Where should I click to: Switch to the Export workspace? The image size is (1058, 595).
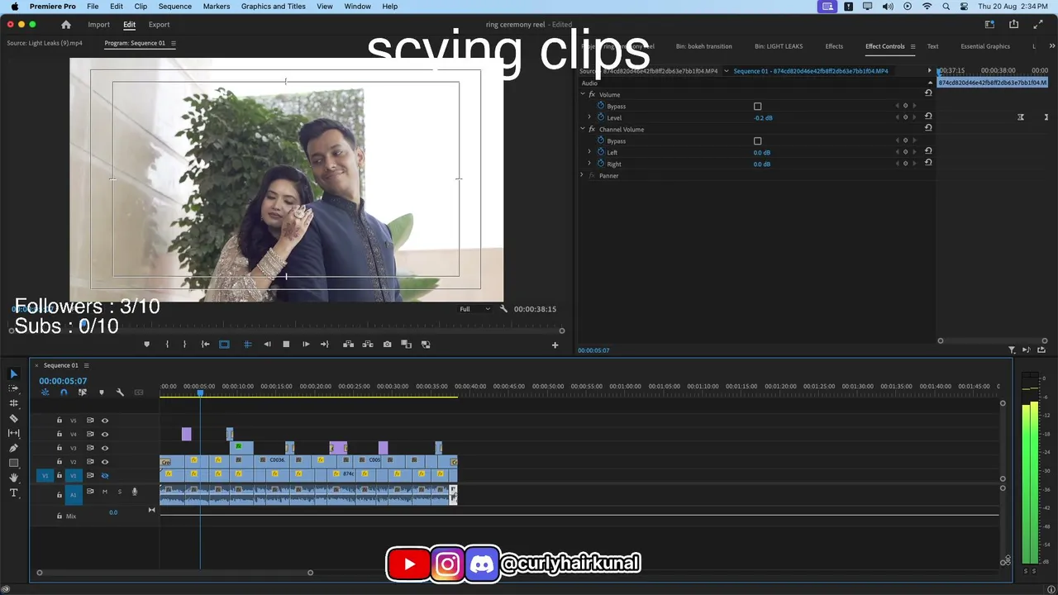(x=159, y=25)
